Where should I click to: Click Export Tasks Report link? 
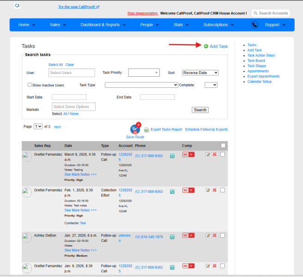[166, 129]
